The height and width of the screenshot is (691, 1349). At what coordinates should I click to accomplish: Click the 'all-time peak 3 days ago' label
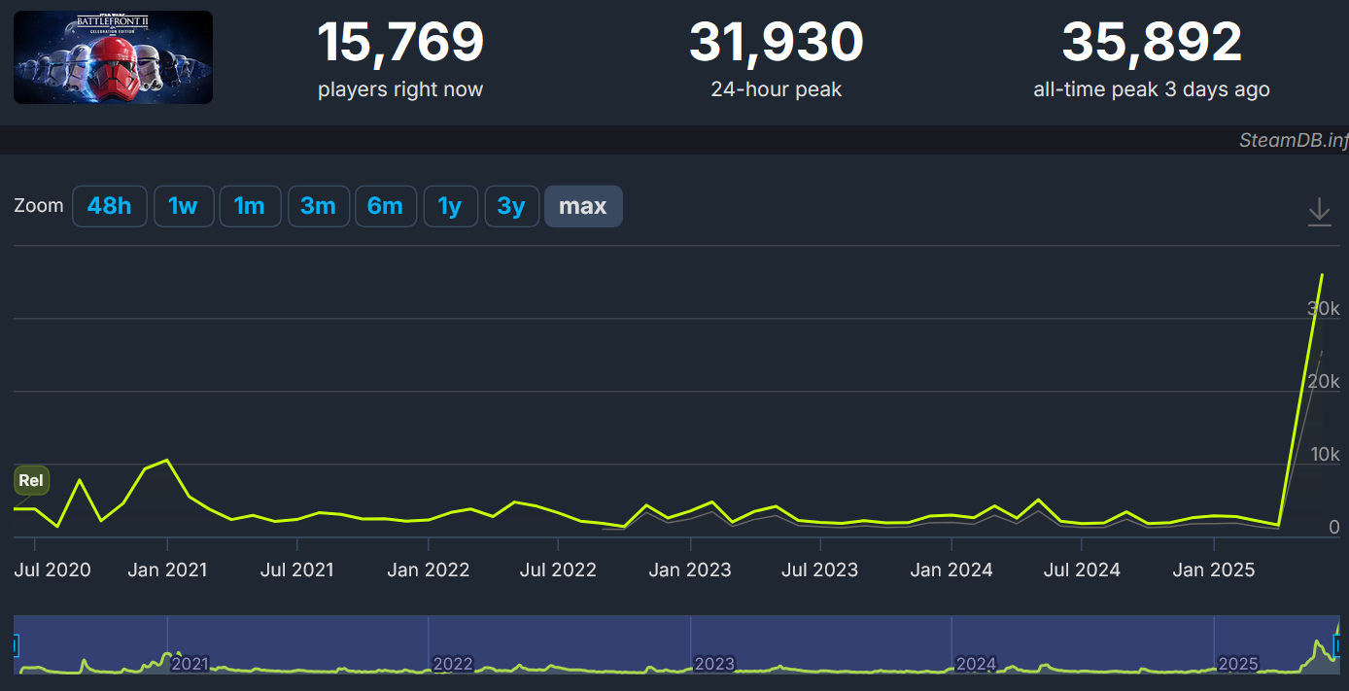point(1152,89)
